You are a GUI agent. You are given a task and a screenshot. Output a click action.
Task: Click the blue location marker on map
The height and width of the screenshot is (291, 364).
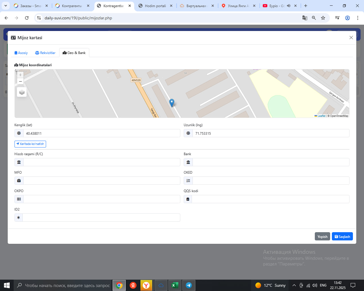pos(171,103)
